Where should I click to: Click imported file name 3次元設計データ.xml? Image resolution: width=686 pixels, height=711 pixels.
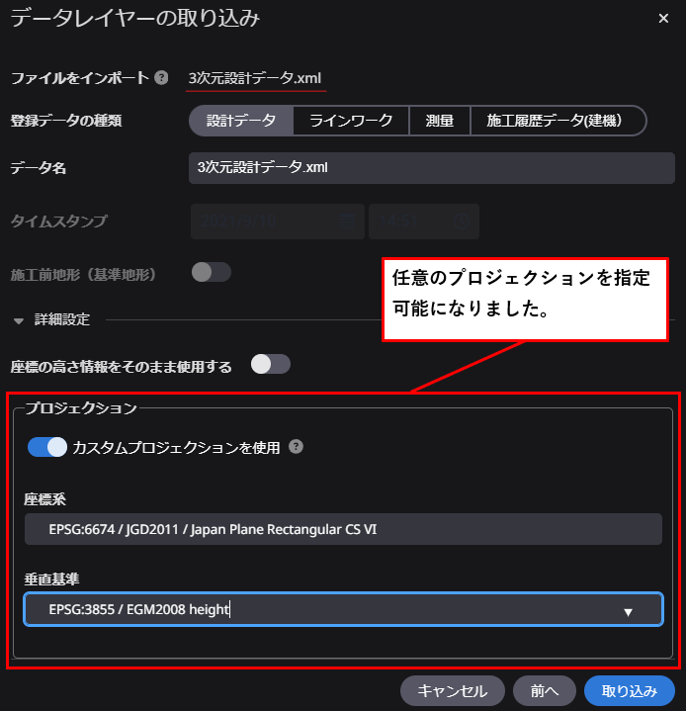(255, 78)
